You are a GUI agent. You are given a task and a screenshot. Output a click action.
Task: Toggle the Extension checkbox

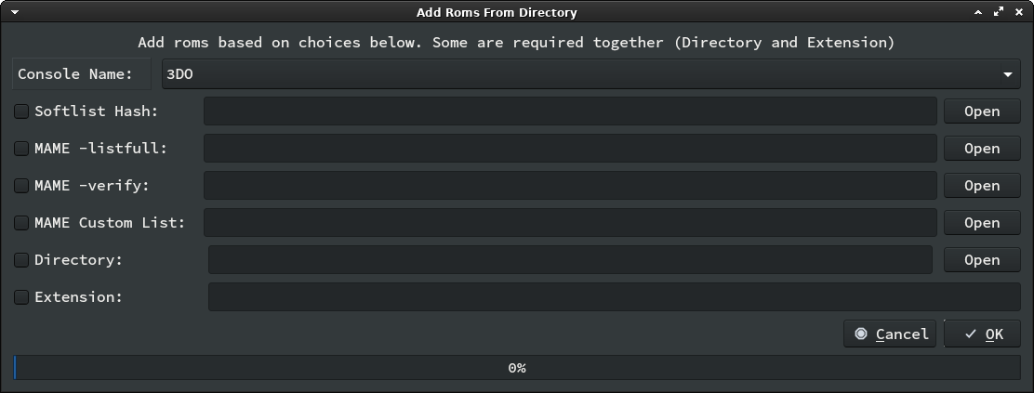(x=21, y=297)
